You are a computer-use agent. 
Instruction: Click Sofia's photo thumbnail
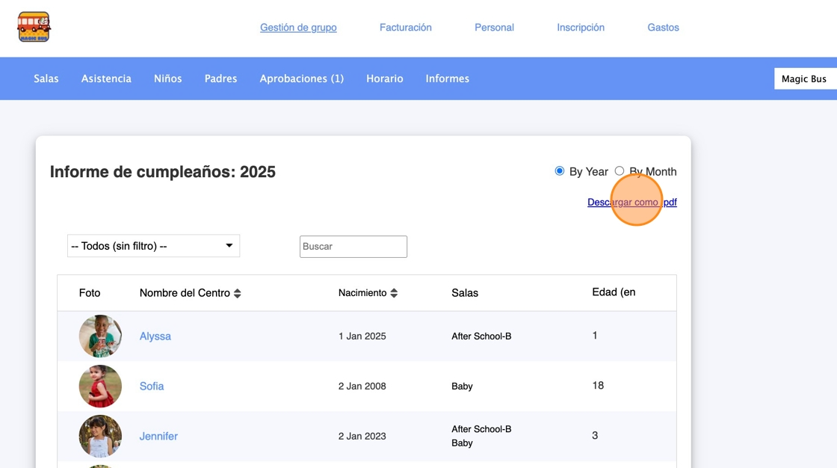click(100, 387)
